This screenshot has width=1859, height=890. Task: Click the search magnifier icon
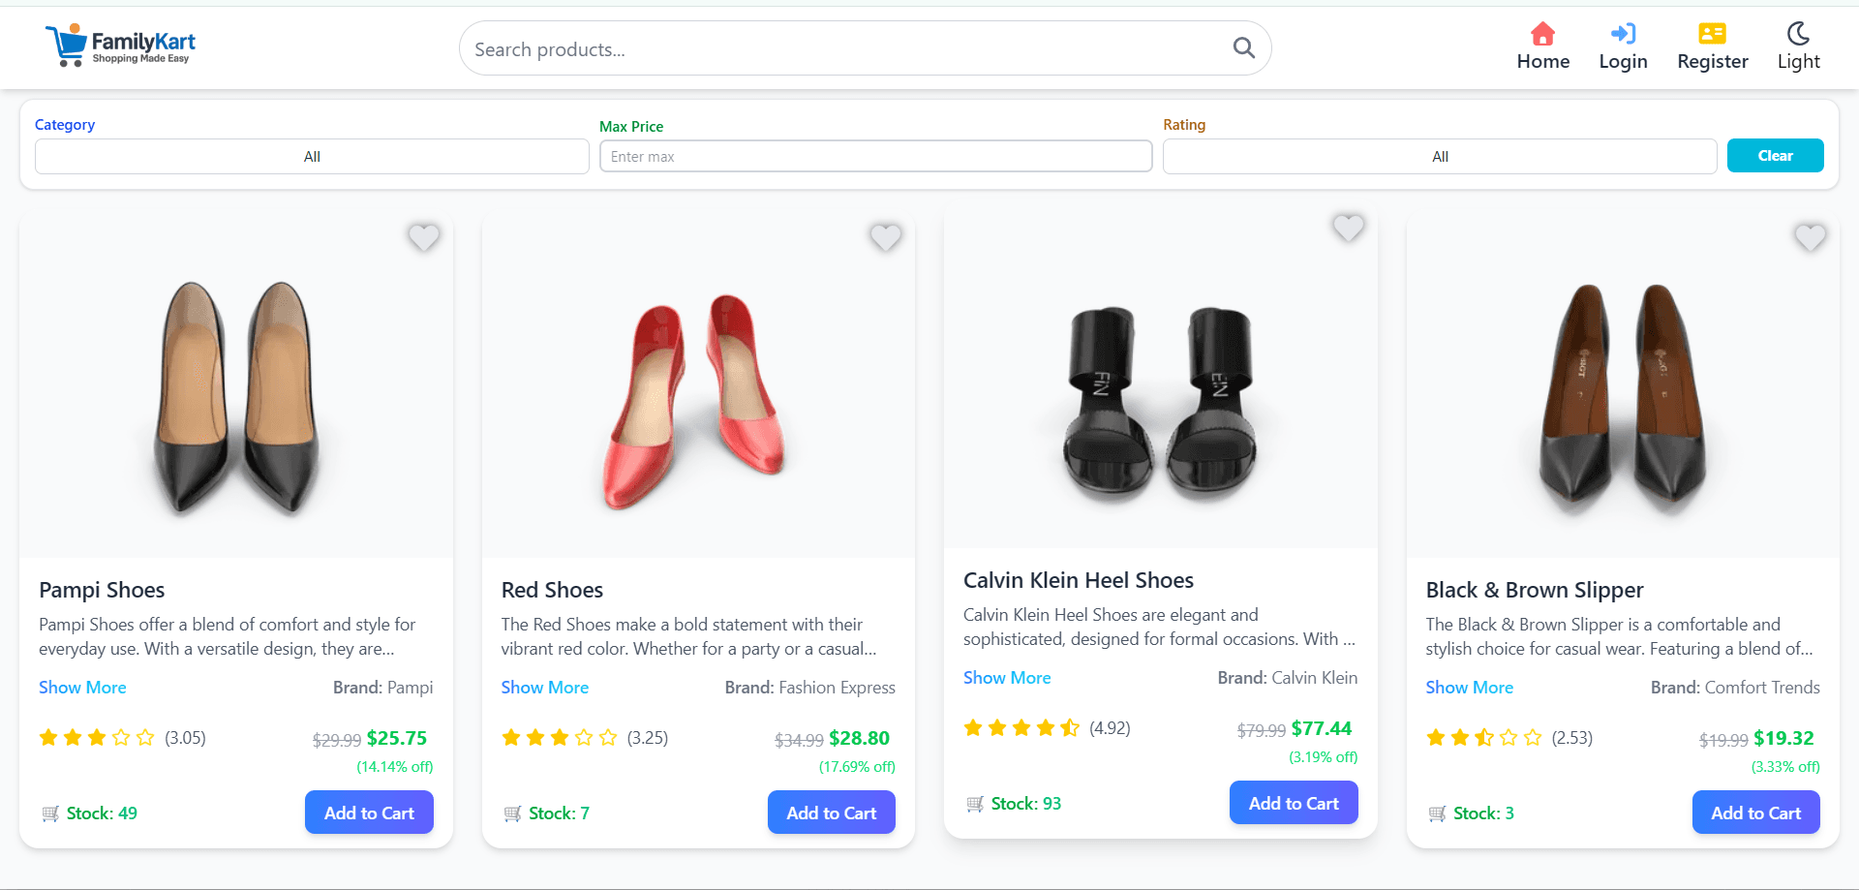[1243, 48]
